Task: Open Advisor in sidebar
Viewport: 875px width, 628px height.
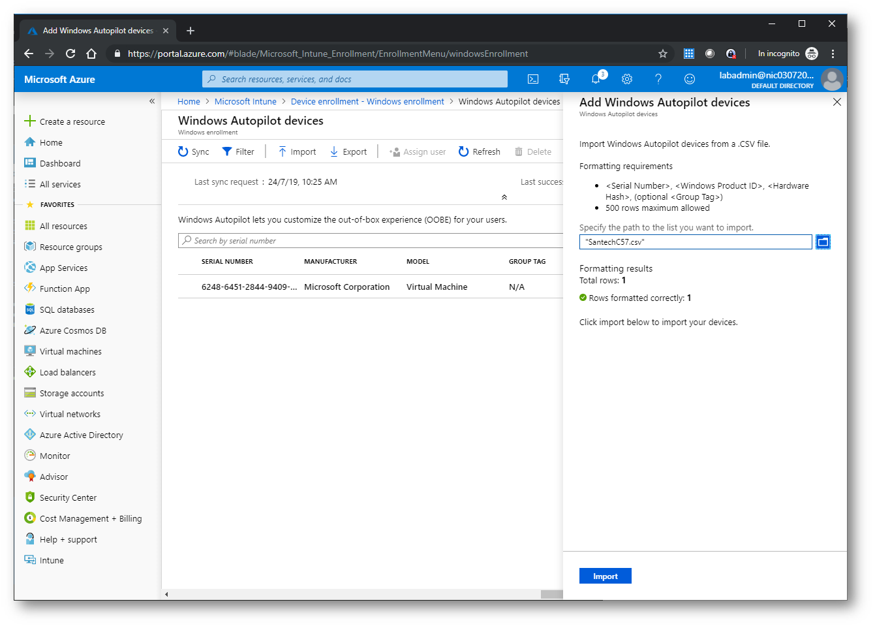Action: (46, 477)
